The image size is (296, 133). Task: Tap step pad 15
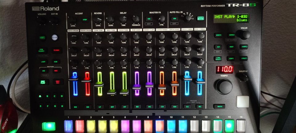pos(229,126)
